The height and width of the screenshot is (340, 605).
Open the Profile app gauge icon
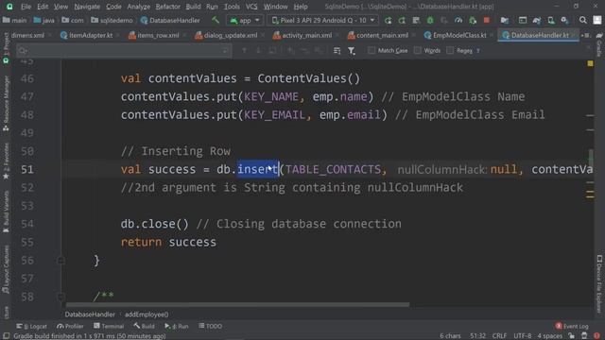coord(458,20)
